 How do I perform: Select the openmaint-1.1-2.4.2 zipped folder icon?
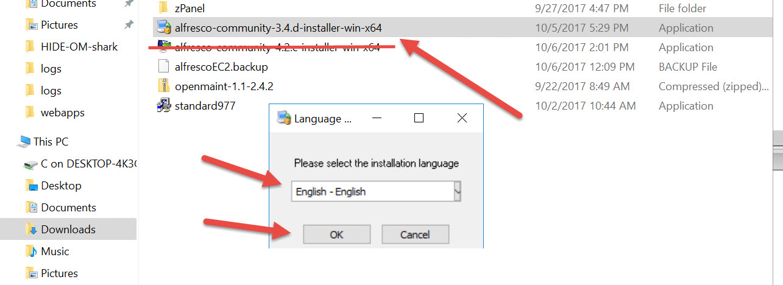tap(163, 86)
